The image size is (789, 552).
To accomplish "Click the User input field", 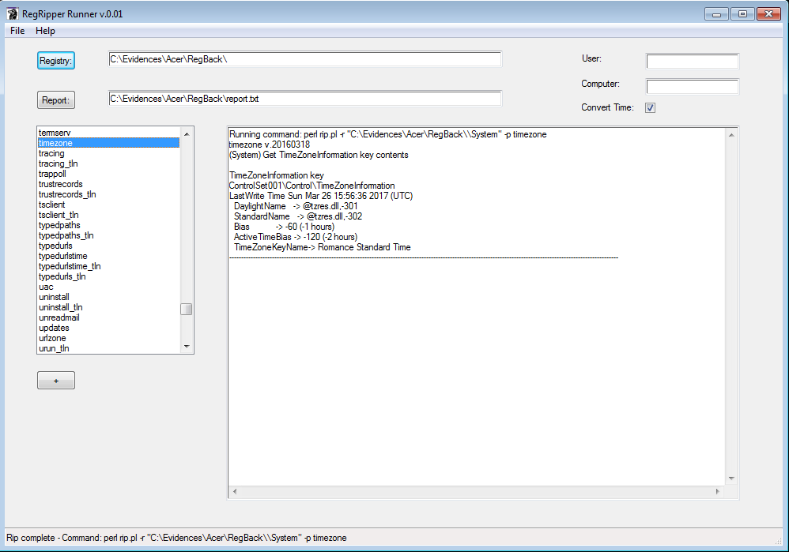I will tap(692, 62).
